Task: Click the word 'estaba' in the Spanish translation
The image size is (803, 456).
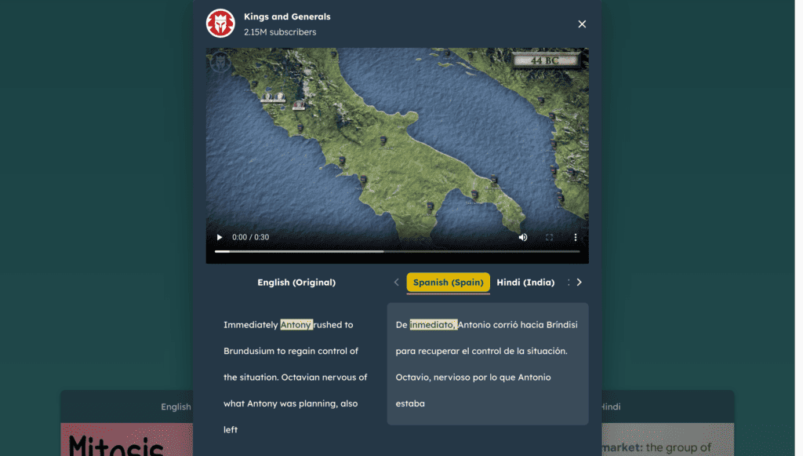Action: point(410,403)
